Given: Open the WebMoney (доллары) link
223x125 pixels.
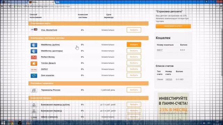Looking at the screenshot, I should pyautogui.click(x=52, y=51).
